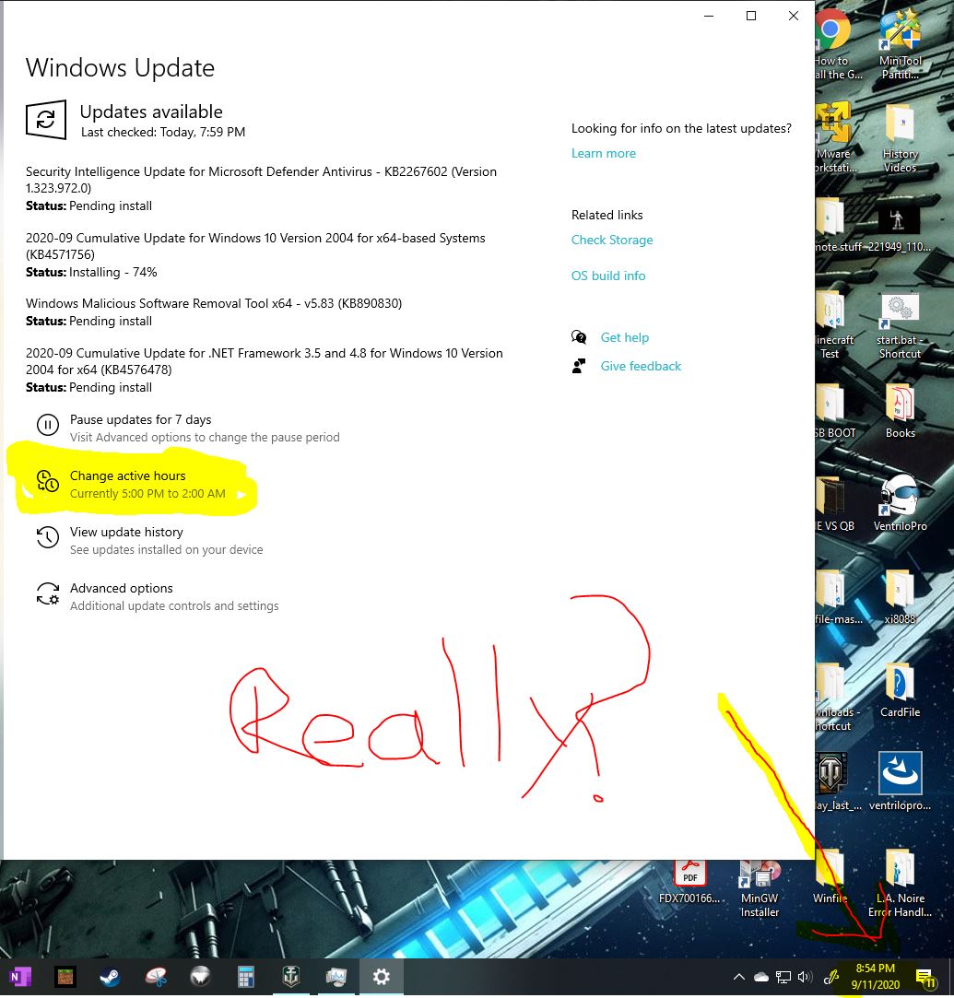Minimize the Windows Update settings window
Image resolution: width=954 pixels, height=998 pixels.
709,16
